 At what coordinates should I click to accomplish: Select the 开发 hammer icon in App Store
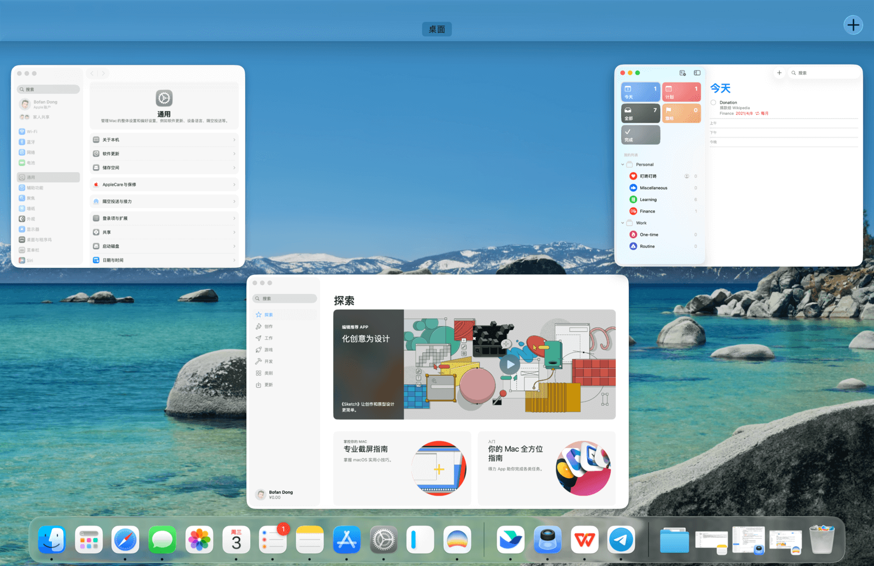pos(258,362)
